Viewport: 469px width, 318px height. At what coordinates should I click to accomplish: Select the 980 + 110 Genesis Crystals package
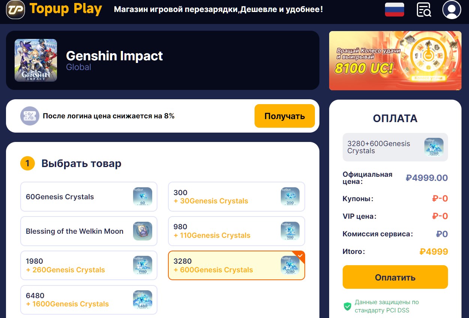point(237,231)
